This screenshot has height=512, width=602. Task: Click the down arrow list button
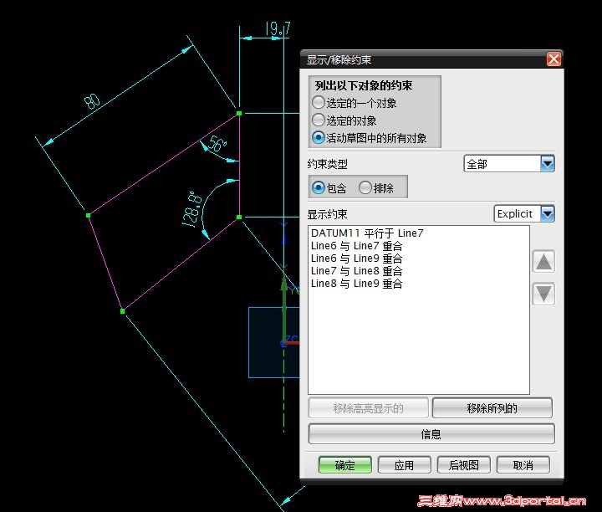(543, 294)
